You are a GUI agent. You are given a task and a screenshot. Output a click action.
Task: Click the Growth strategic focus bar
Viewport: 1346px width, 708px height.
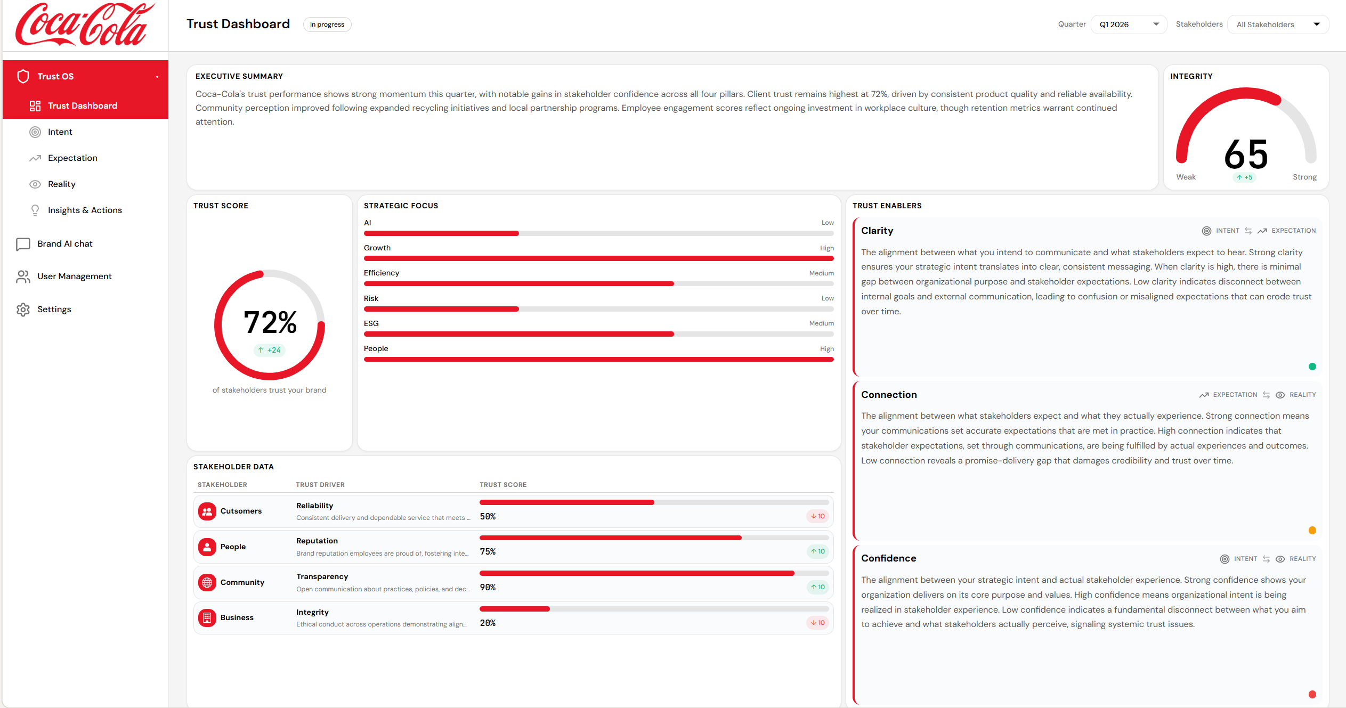[x=598, y=258]
